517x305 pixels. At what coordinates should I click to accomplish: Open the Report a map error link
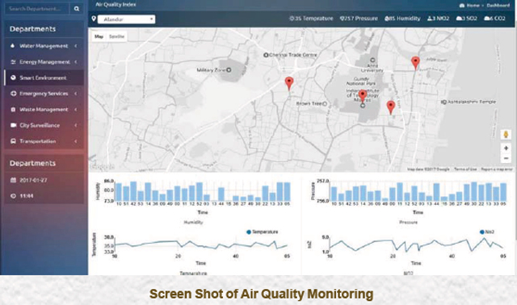(x=497, y=169)
